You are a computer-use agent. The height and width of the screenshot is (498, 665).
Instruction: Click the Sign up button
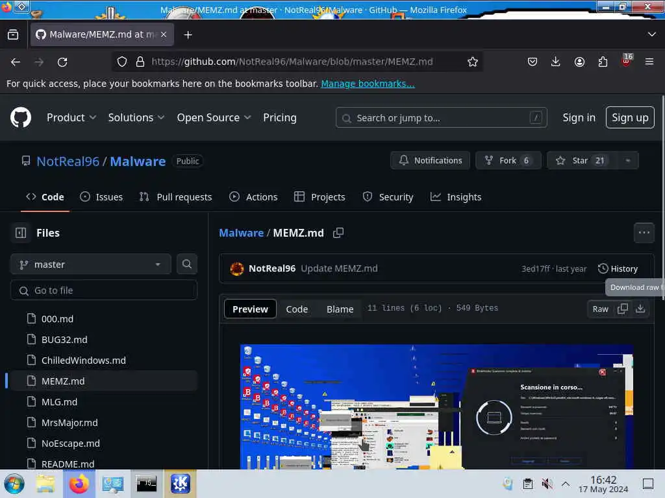tap(630, 117)
